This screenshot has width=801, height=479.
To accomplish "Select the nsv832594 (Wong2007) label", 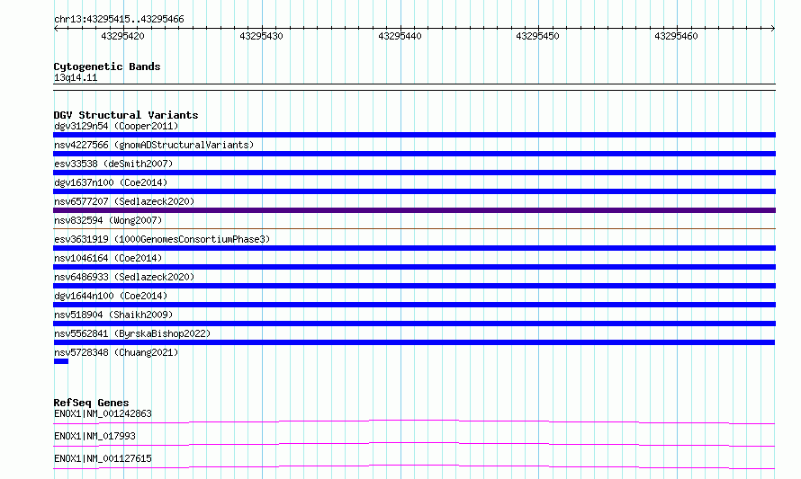I will pyautogui.click(x=108, y=220).
